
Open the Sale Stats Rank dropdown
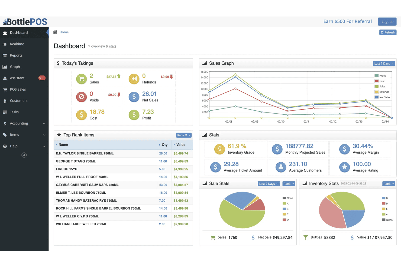tap(289, 184)
